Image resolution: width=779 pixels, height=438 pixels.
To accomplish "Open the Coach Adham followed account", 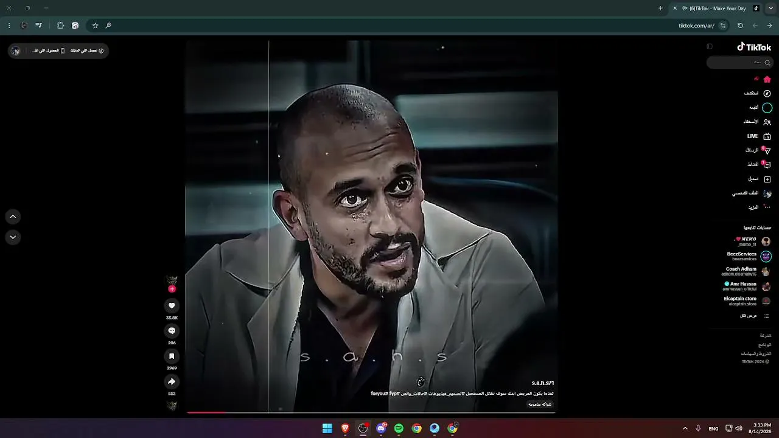I will point(747,271).
